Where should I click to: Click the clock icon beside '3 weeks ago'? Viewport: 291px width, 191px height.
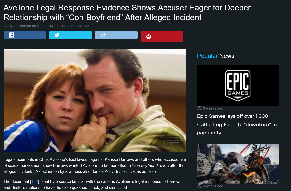[x=199, y=108]
